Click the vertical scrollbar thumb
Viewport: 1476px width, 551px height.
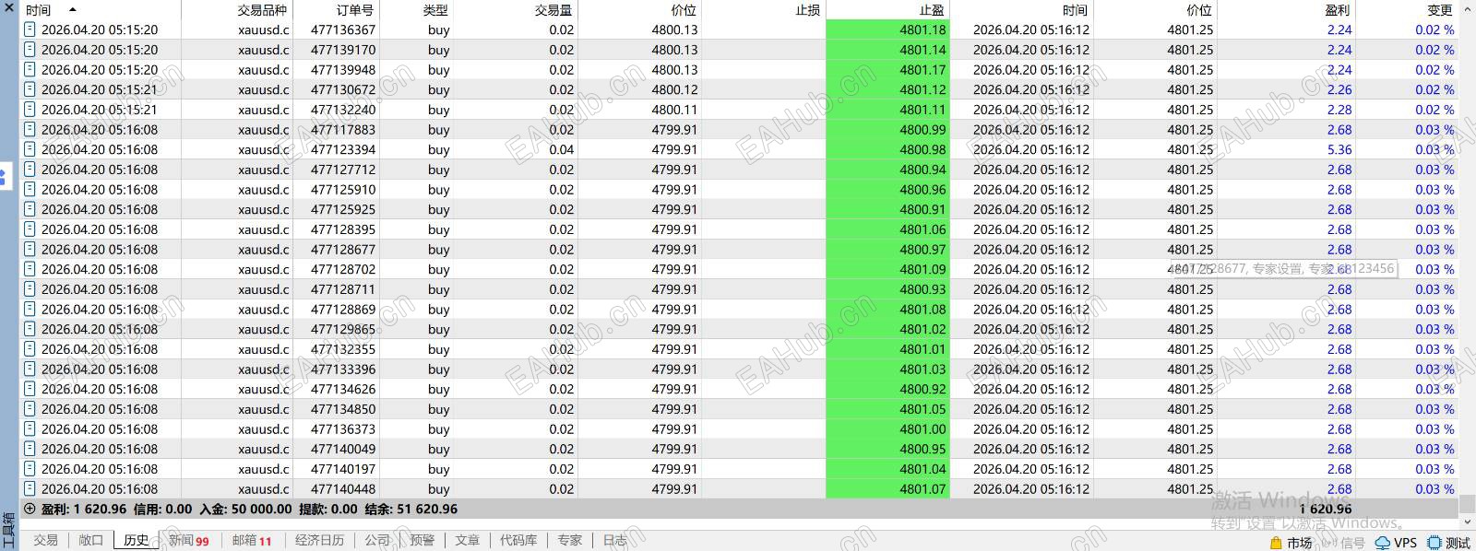click(1467, 504)
